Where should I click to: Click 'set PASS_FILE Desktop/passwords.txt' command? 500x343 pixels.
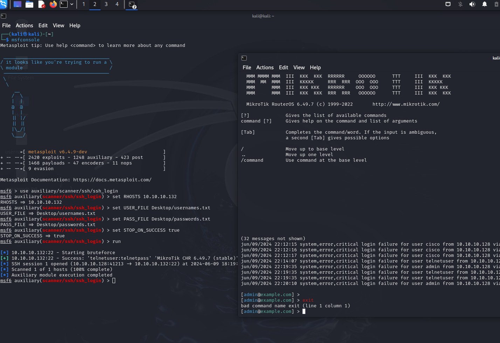pos(161,219)
